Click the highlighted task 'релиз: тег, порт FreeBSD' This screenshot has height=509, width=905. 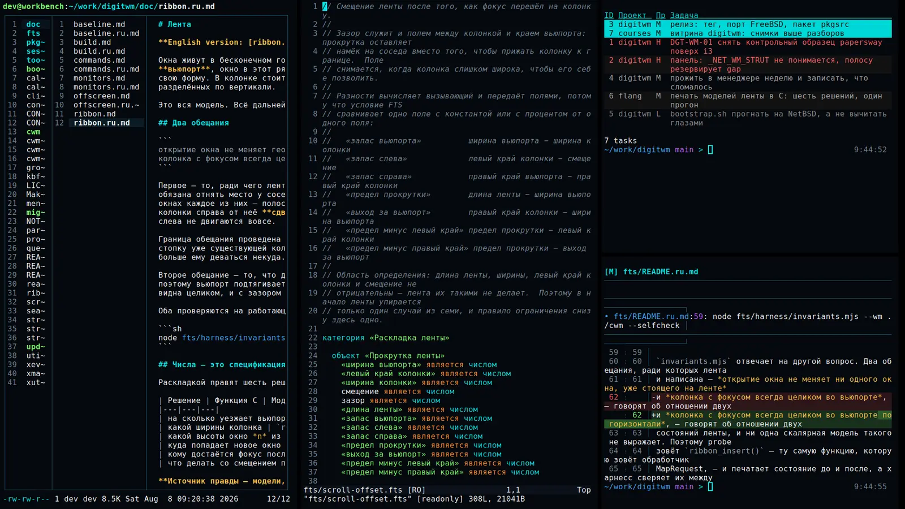click(748, 24)
